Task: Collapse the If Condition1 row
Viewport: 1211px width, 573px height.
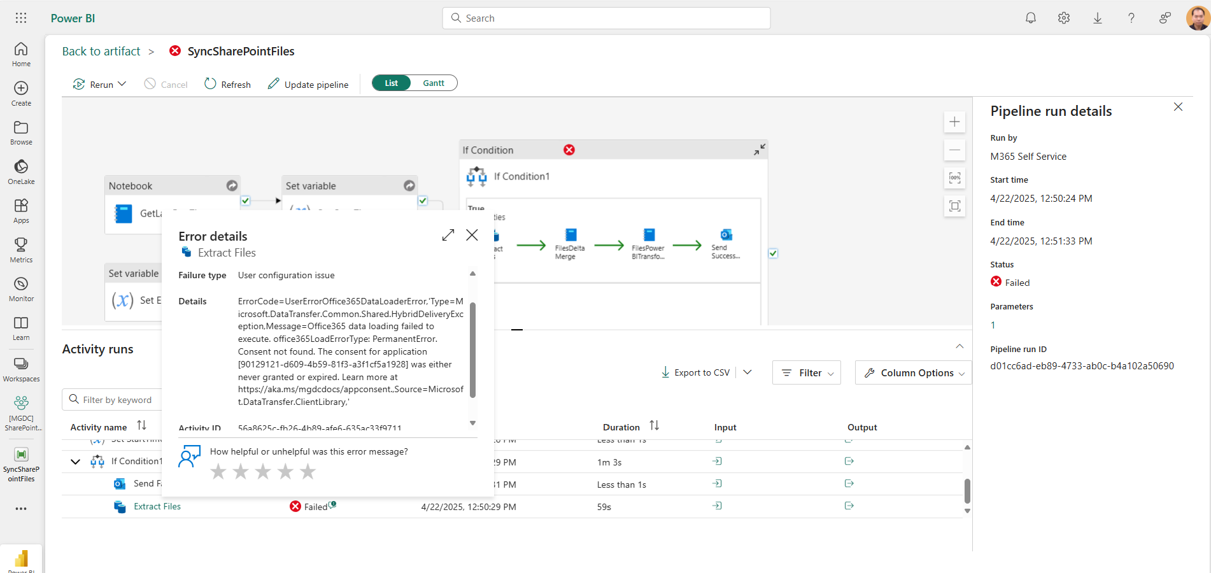Action: click(x=75, y=462)
